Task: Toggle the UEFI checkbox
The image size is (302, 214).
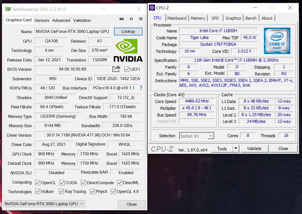Action: (x=127, y=69)
